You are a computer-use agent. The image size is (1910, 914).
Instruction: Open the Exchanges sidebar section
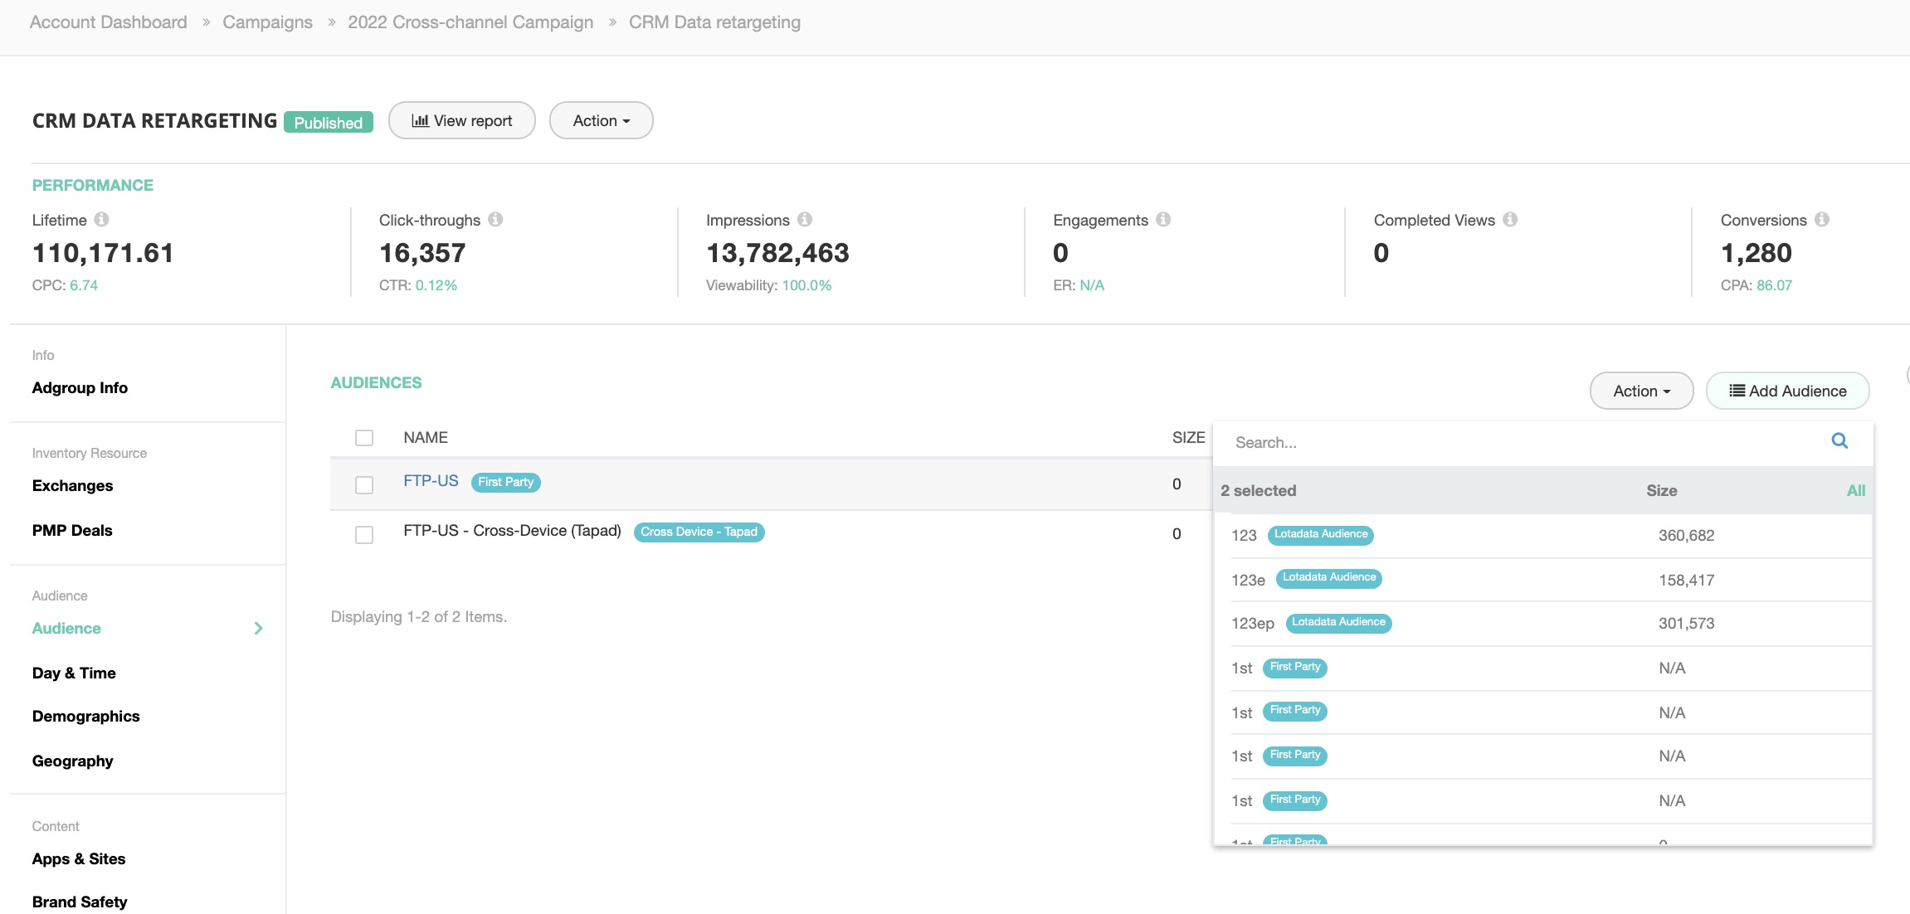72,486
